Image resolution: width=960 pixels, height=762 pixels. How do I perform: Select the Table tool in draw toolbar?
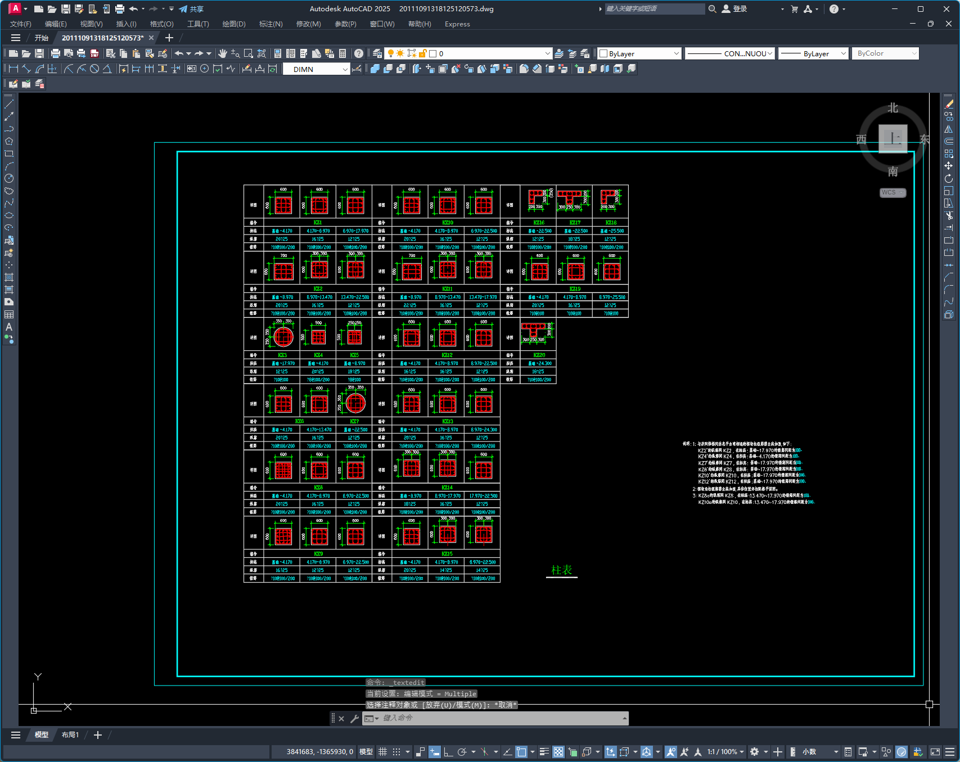pyautogui.click(x=9, y=314)
